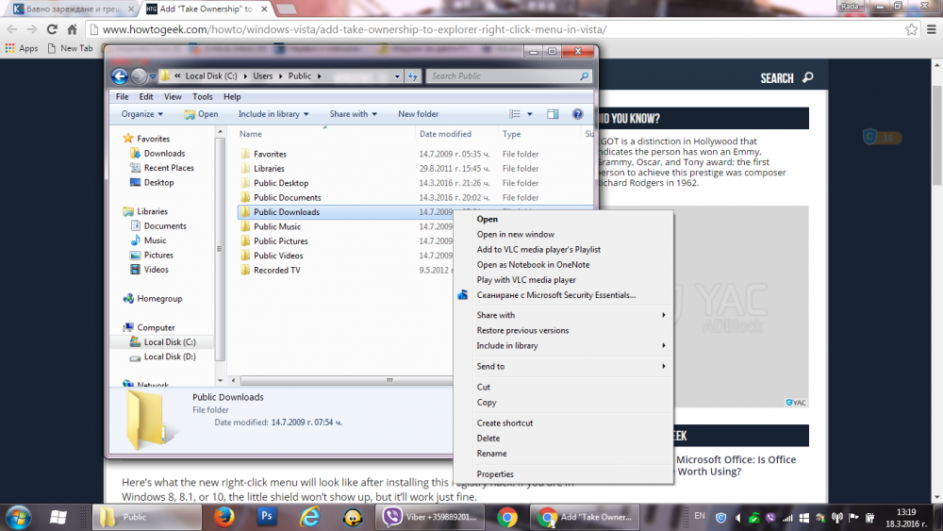943x531 pixels.
Task: Expand the Share with submenu in context menu
Action: point(564,315)
